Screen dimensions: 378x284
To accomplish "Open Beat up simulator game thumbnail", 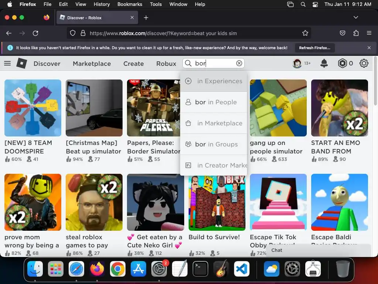I will pos(94,108).
